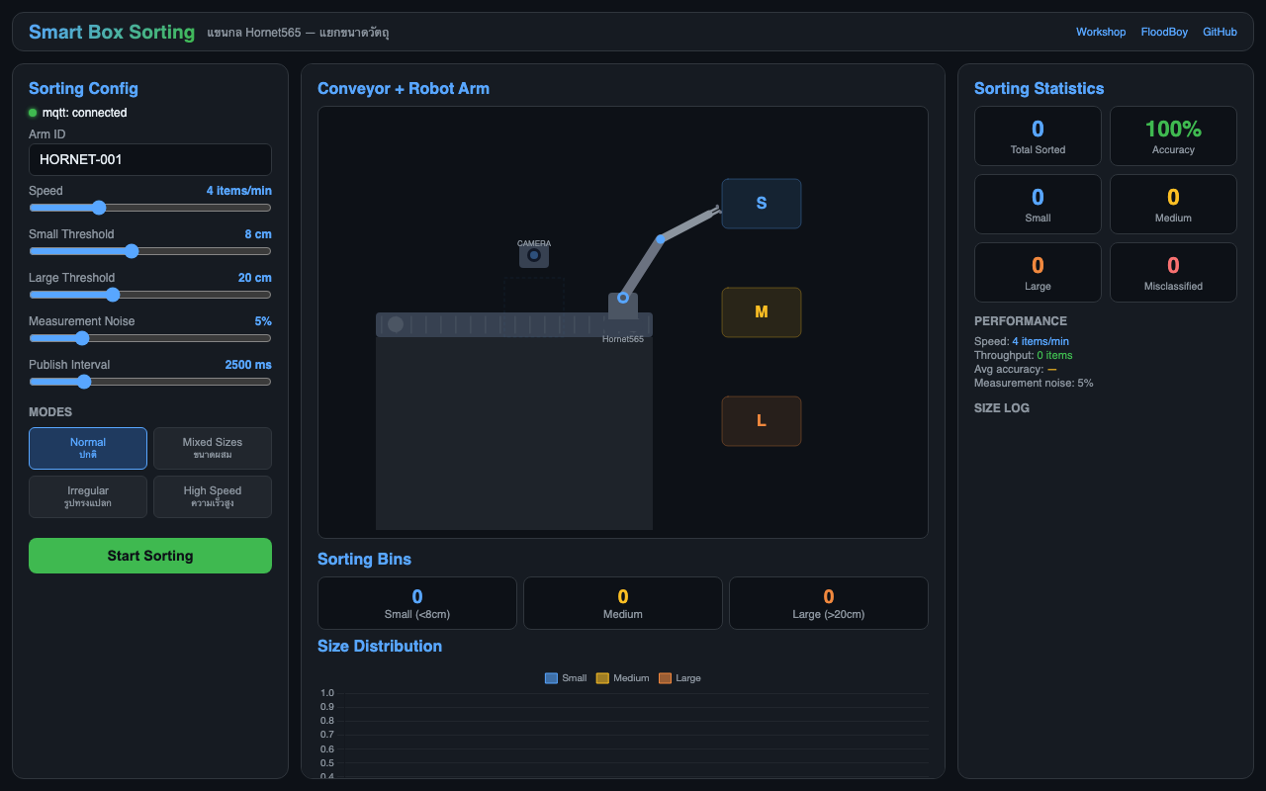Screen dimensions: 1266x791
Task: Toggle Large series in chart legend
Action: coord(679,678)
